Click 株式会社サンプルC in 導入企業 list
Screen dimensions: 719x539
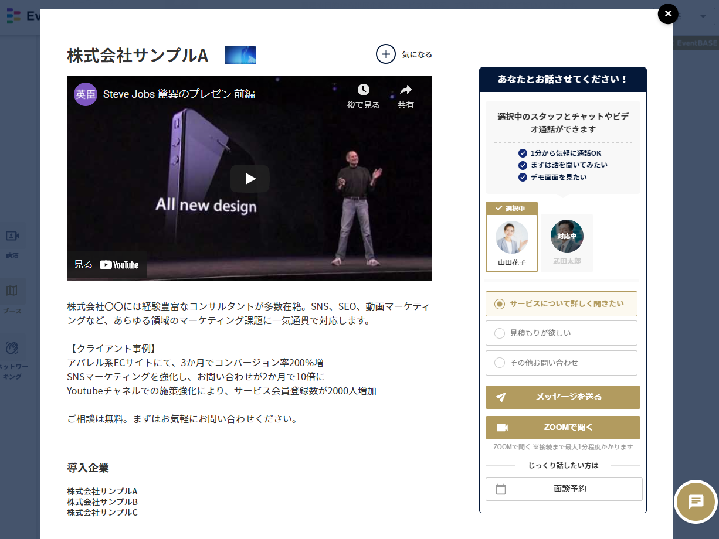tap(102, 512)
